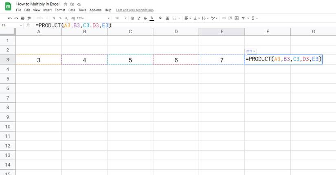Open text wrapping dropdown

point(205,18)
